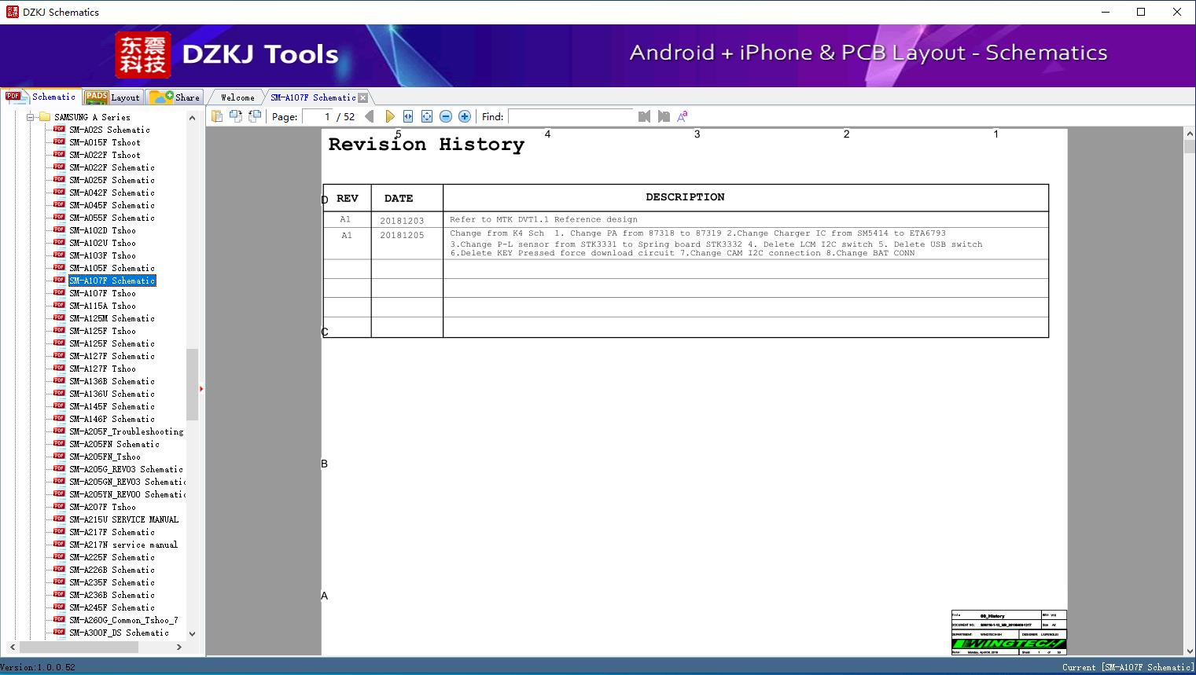Click the tree panel vertical scrollbar thumb
This screenshot has height=675, width=1196.
click(192, 384)
